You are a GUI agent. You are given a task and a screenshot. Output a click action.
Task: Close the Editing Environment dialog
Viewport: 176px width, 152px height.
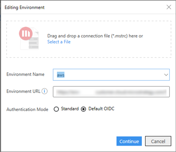tap(169, 7)
